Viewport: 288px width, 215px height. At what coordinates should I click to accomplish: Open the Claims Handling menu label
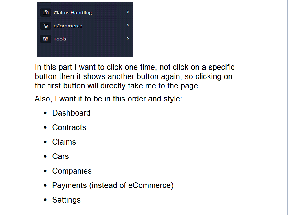point(73,13)
